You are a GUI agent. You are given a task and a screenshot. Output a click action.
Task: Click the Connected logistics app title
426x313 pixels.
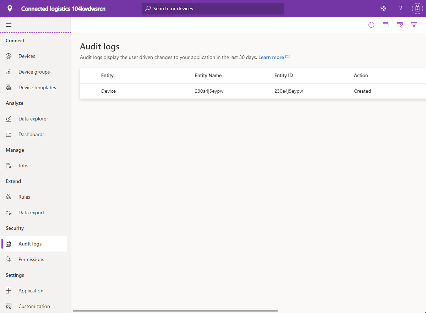tap(62, 9)
